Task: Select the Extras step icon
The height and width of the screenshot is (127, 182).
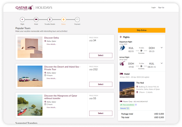Action: [63, 20]
